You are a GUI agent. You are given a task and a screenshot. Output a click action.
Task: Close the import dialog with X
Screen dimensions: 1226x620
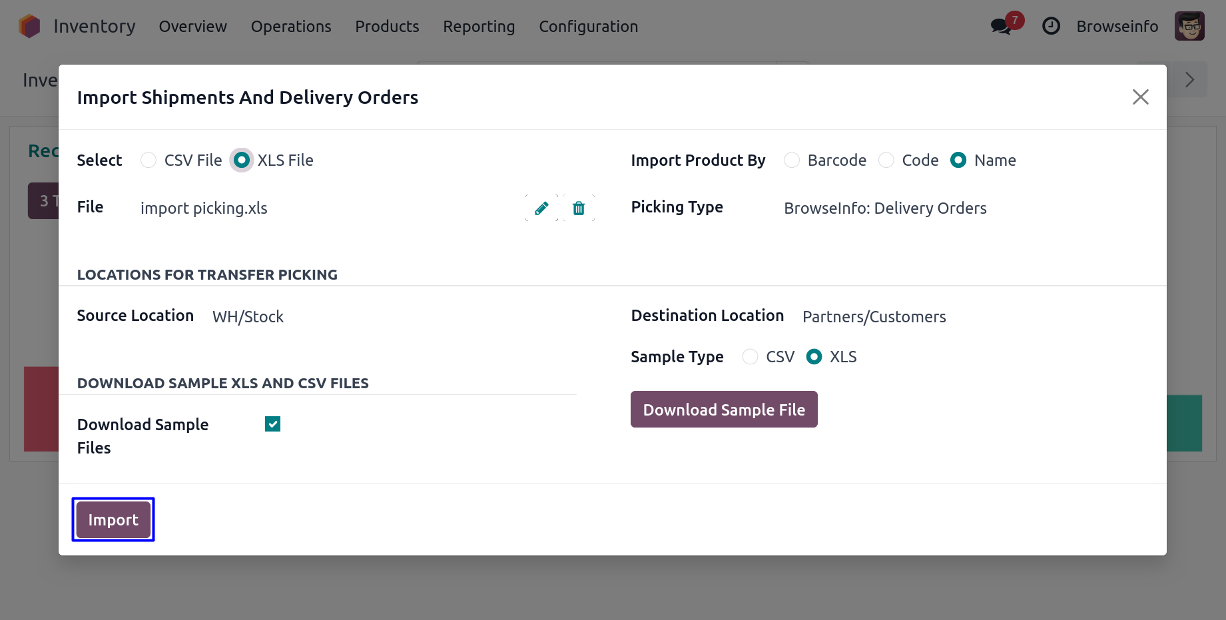(1140, 97)
